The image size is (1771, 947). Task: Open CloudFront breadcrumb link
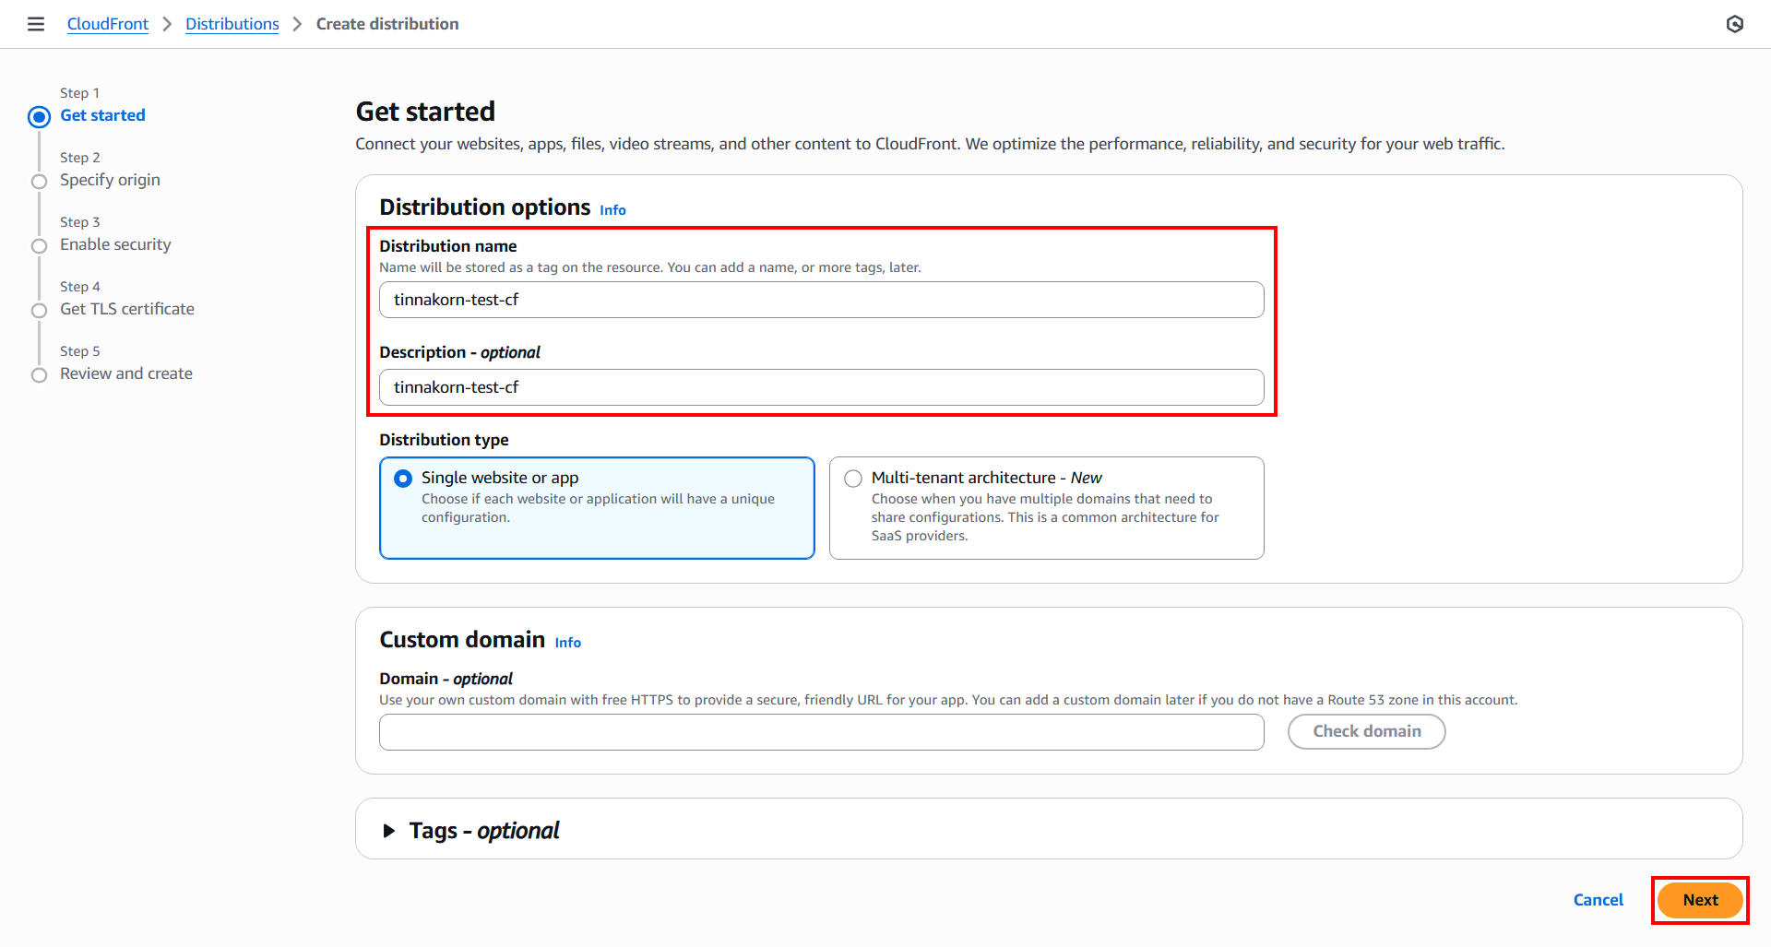pos(107,24)
